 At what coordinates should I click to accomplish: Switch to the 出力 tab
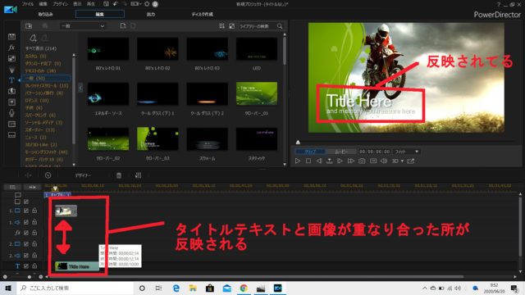(151, 14)
